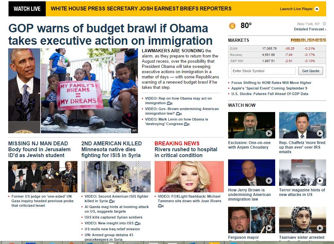Open the Missing NJ Man Dead headline
Viewport: 334px width, 244px height.
40,150
